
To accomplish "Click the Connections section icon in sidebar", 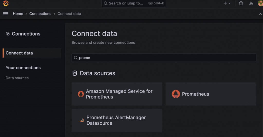I will (8, 34).
